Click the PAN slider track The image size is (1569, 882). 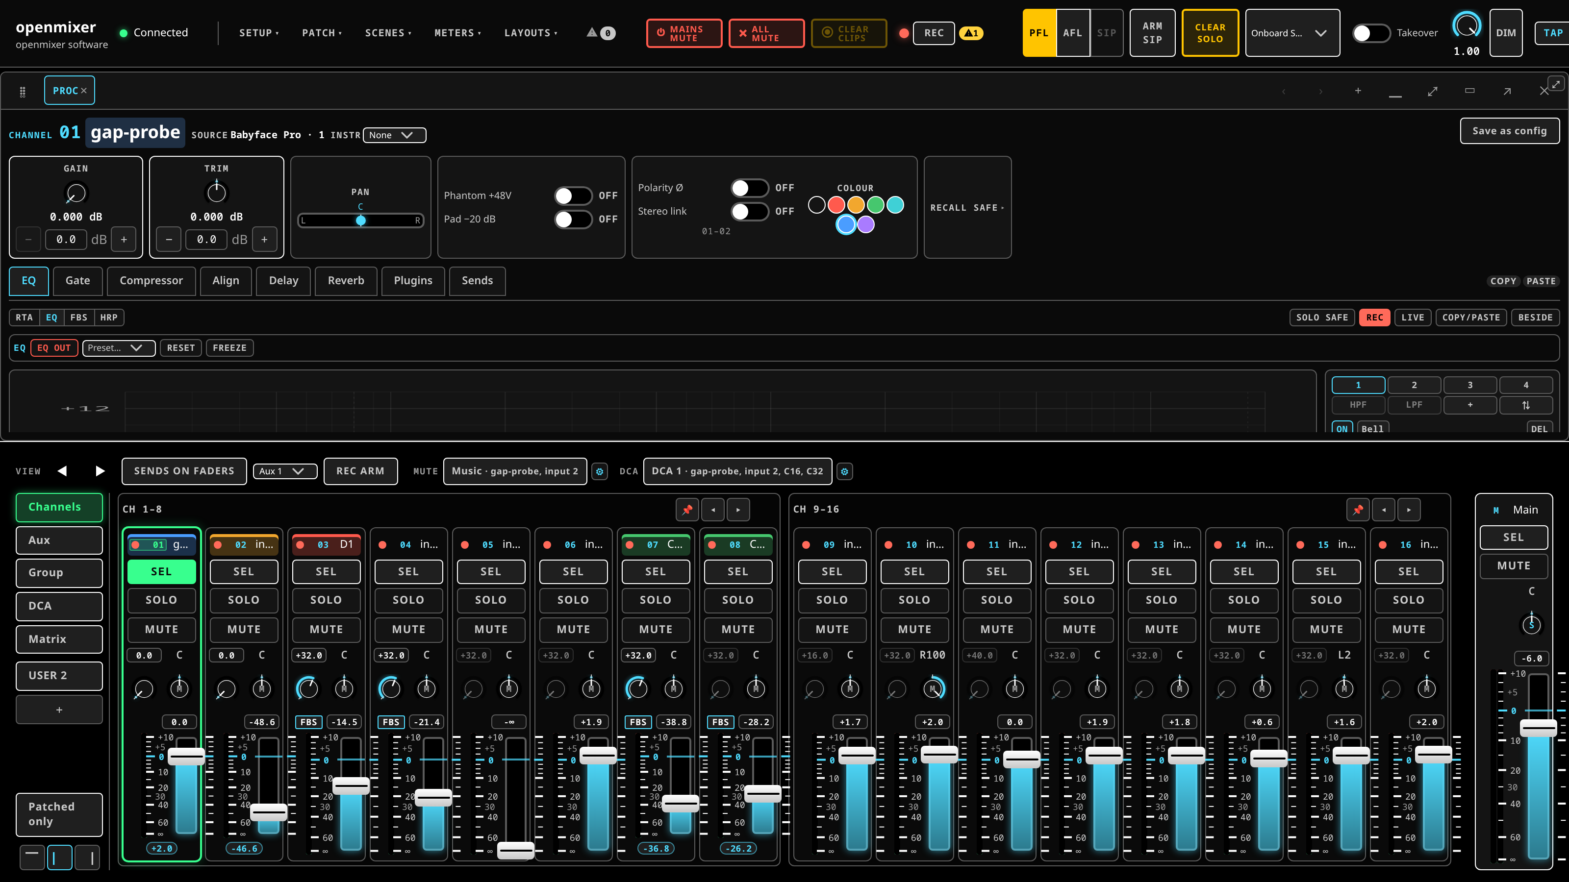360,220
